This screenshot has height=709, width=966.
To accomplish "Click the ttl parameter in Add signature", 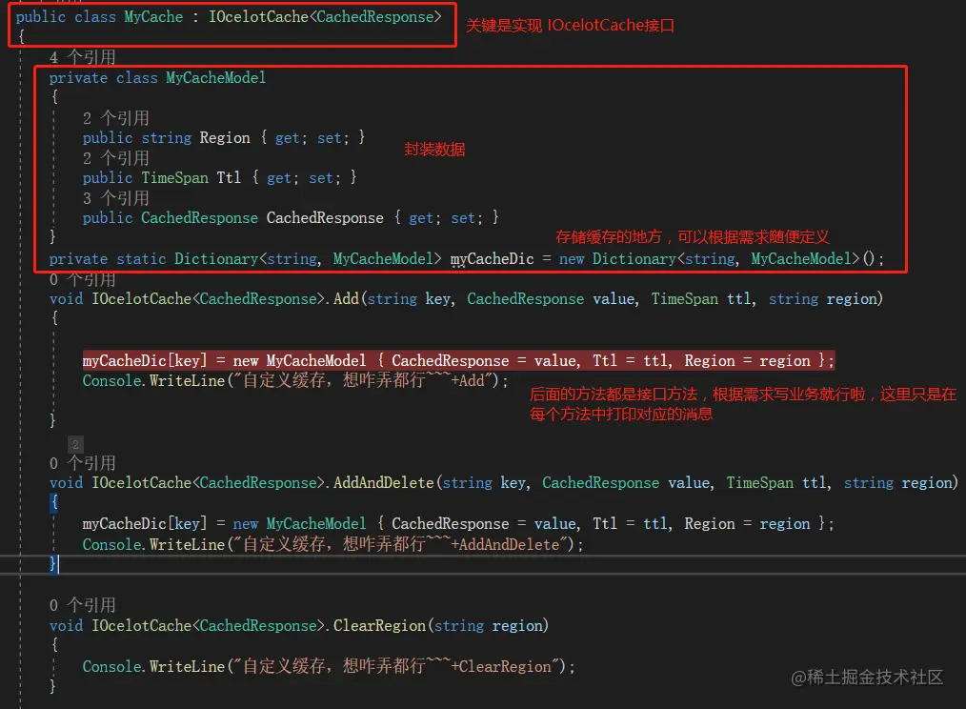I will (x=738, y=299).
